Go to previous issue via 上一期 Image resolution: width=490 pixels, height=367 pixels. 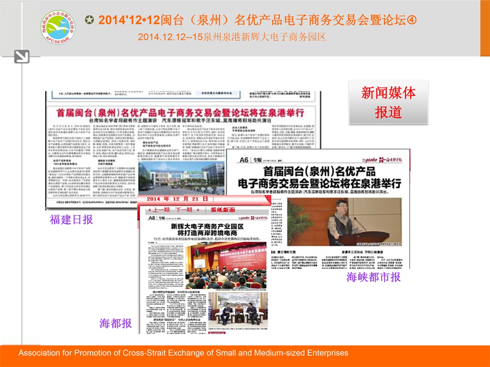(161, 210)
